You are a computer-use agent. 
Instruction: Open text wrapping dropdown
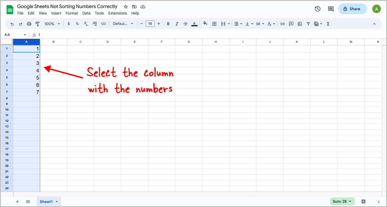pyautogui.click(x=260, y=24)
